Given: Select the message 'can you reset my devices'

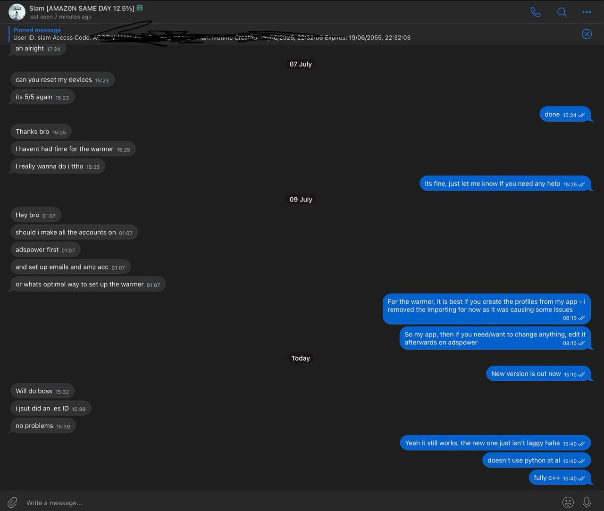Looking at the screenshot, I should pyautogui.click(x=62, y=80).
